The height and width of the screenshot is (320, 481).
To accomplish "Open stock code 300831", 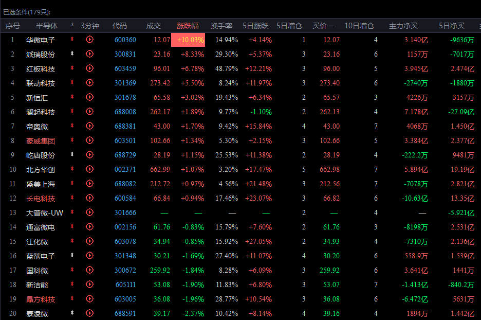I will [125, 55].
